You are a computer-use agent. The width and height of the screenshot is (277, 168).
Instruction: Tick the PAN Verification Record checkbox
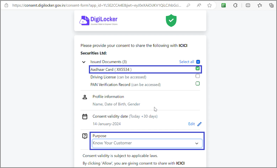tap(198, 84)
